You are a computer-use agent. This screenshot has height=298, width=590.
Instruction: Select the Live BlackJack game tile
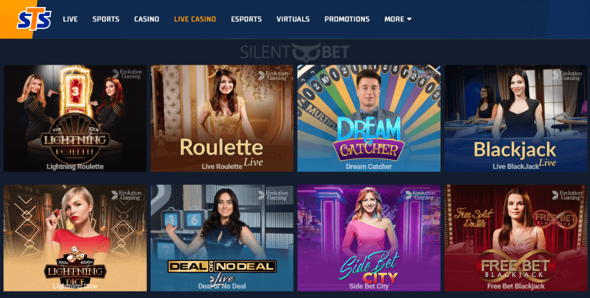click(x=516, y=118)
